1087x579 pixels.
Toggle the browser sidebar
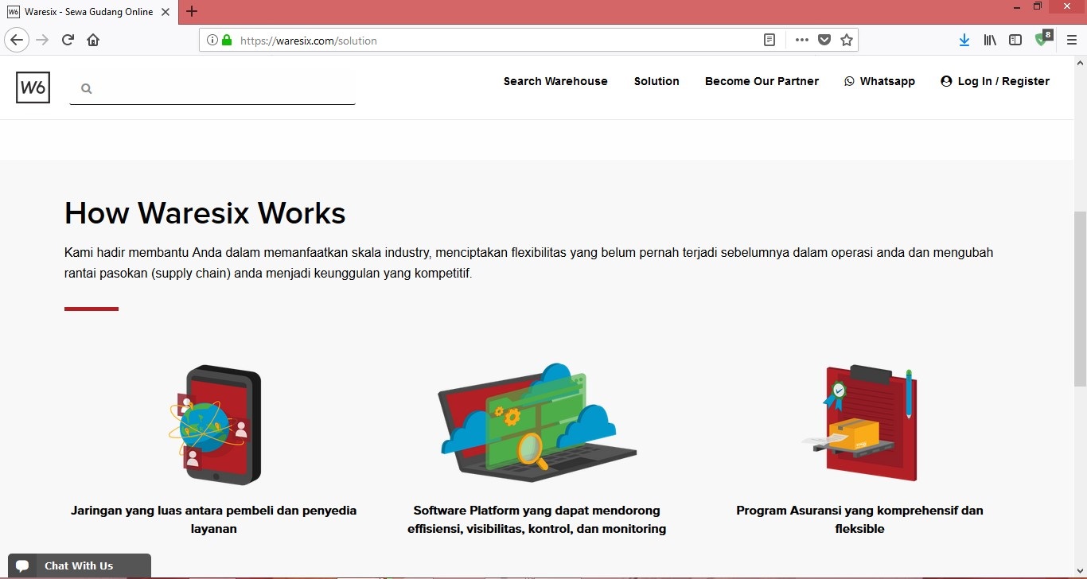[1015, 40]
